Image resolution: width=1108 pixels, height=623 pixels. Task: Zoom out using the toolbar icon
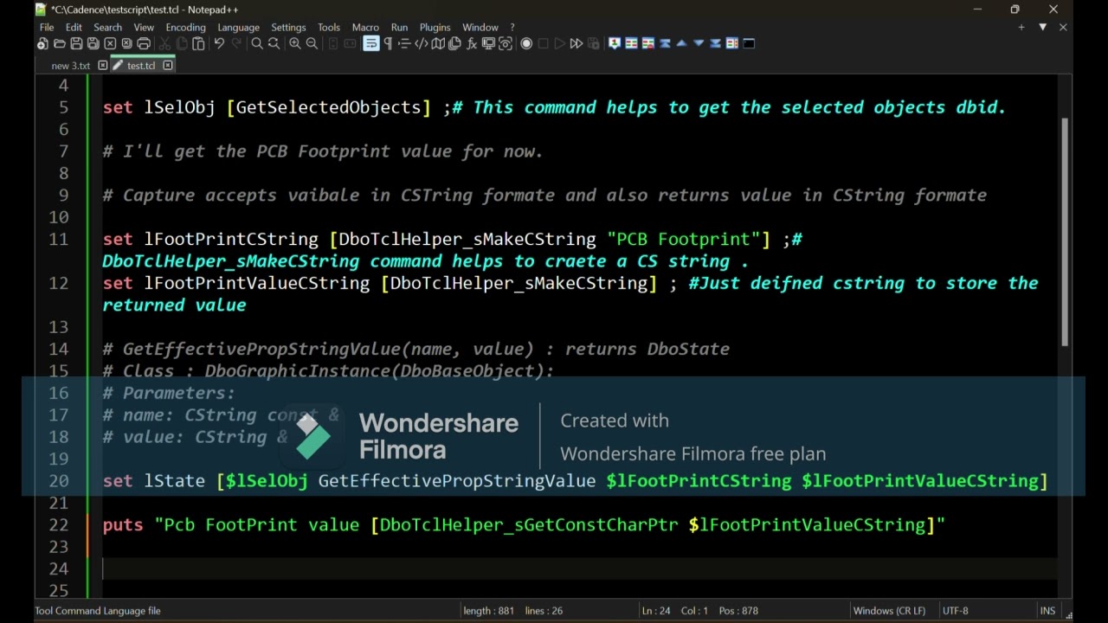[x=312, y=43]
